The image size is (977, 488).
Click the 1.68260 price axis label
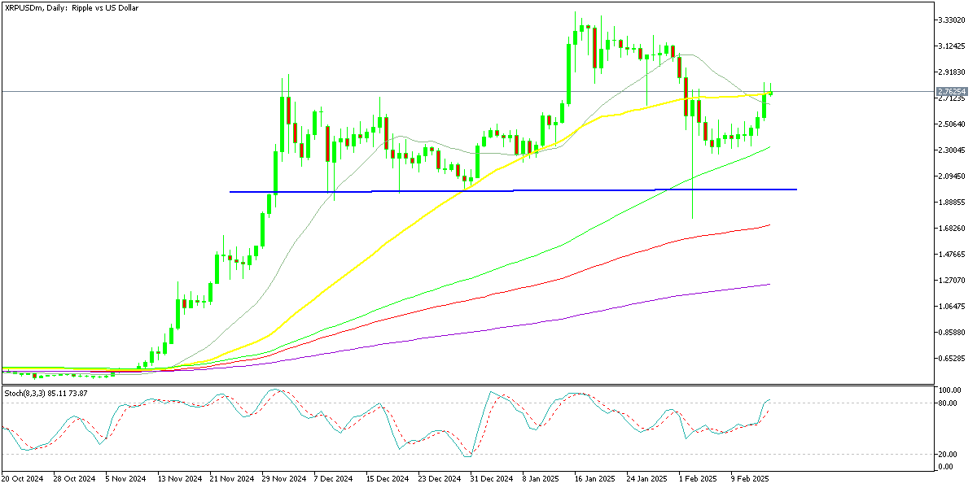pyautogui.click(x=952, y=228)
